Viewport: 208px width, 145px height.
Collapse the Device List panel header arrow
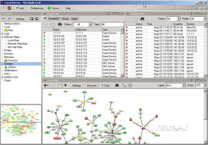45,14
